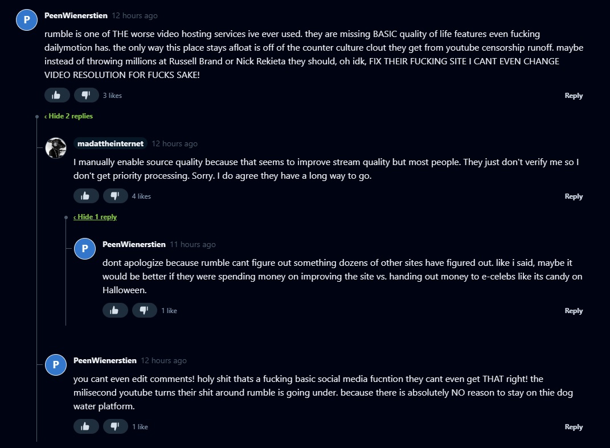This screenshot has height=448, width=610.
Task: Dislike madattheinternet's reply comment
Action: pyautogui.click(x=115, y=196)
